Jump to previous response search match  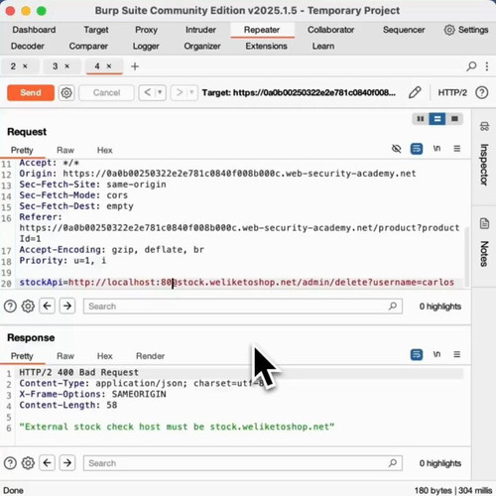tap(47, 463)
